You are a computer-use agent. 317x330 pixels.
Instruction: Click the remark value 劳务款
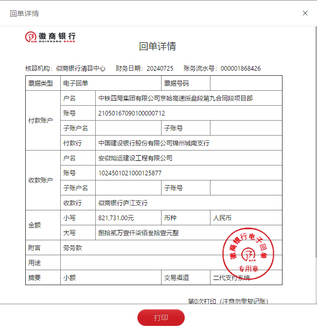[73, 247]
